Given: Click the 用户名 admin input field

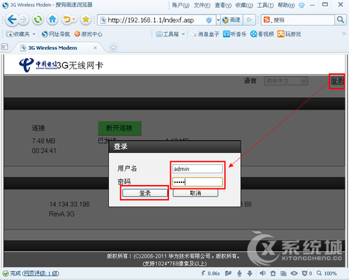Looking at the screenshot, I should [x=198, y=169].
